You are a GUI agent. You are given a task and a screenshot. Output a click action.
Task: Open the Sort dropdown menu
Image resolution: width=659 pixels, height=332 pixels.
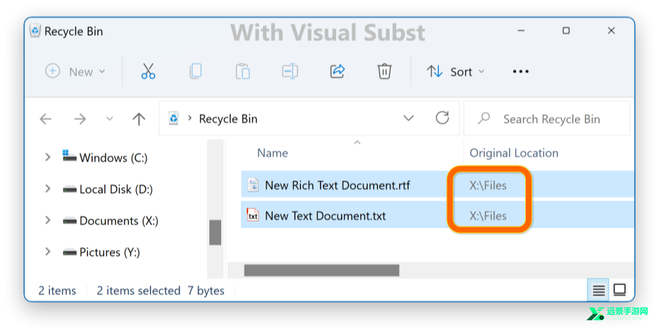click(x=455, y=72)
